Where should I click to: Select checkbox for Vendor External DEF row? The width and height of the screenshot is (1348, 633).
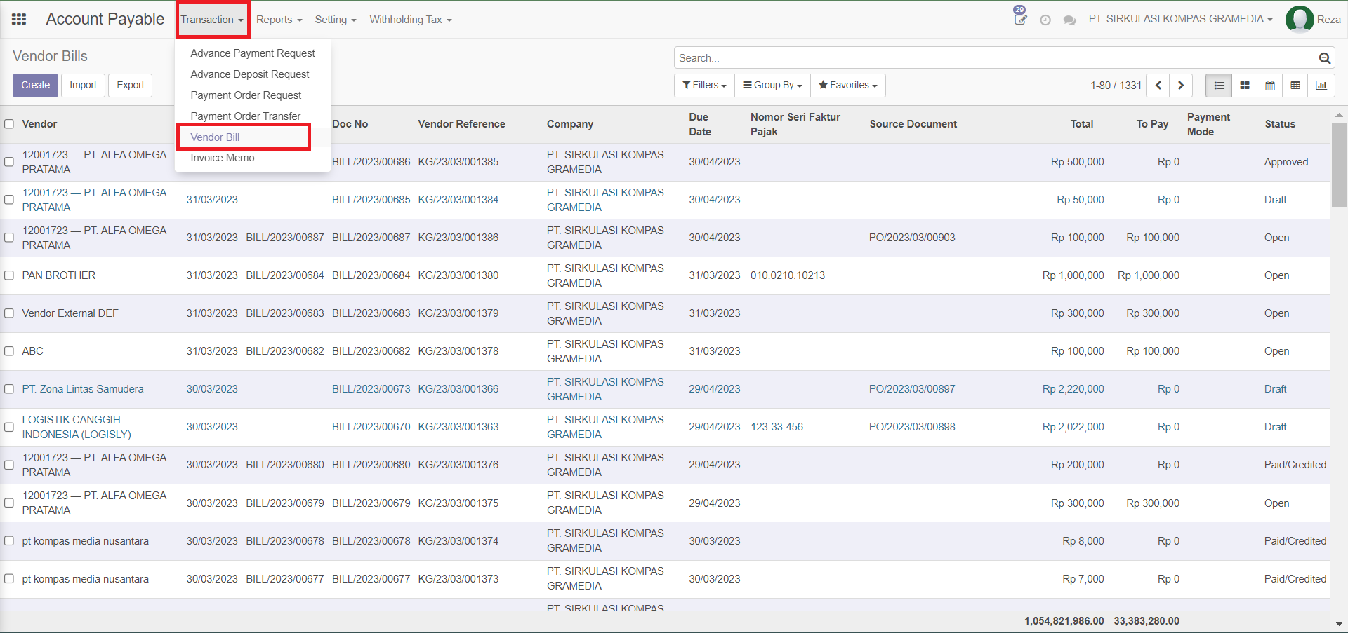pos(9,313)
